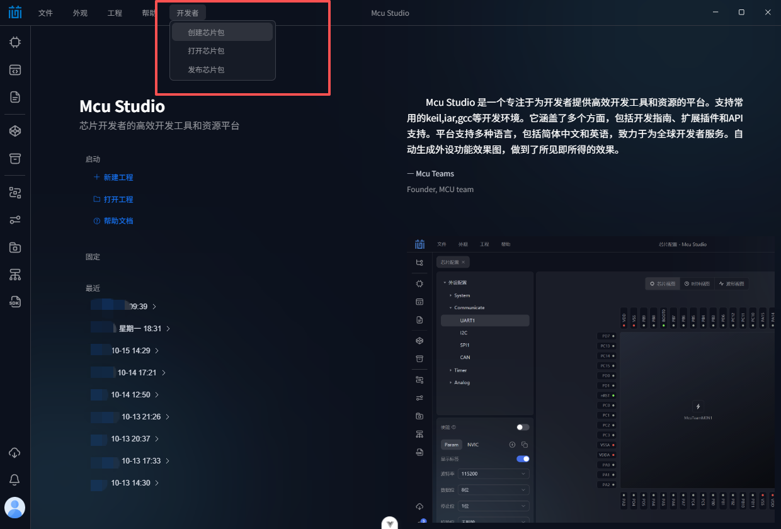
Task: Open the chip configuration sidebar icon
Action: tap(15, 43)
